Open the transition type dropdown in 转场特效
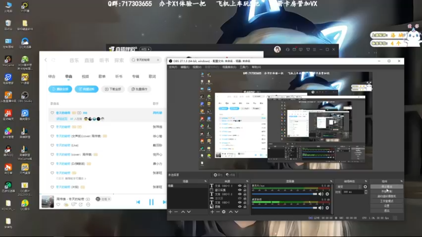Viewport: 422px width, 237px height. [x=349, y=186]
